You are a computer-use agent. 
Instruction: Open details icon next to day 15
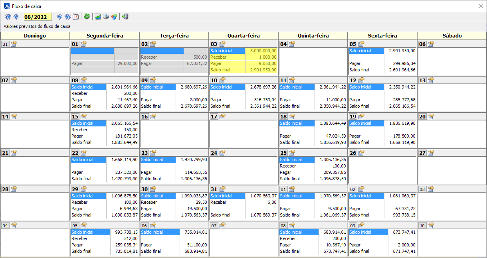coord(83,116)
